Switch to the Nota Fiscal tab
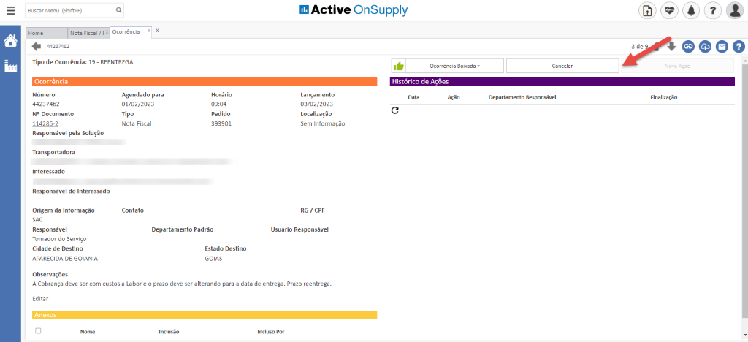This screenshot has width=748, height=342. [86, 33]
